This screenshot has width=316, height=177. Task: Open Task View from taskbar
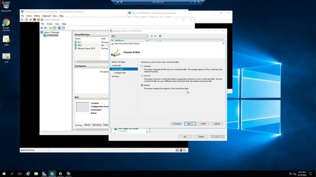click(x=20, y=174)
